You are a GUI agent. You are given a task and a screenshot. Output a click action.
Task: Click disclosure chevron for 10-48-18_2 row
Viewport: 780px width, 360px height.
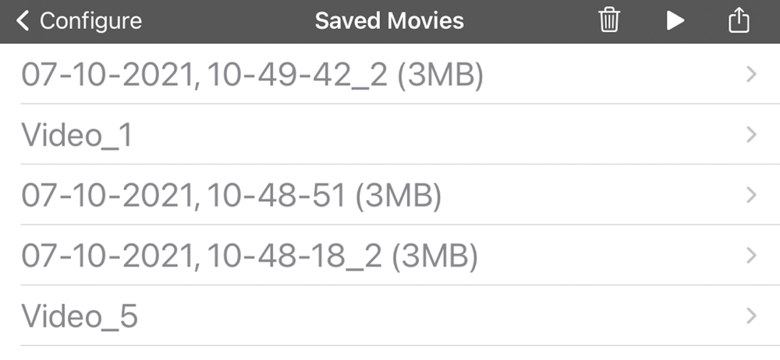tap(752, 255)
